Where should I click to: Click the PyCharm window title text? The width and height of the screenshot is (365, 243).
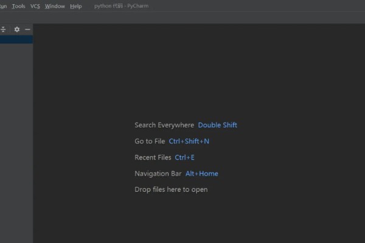pyautogui.click(x=122, y=6)
